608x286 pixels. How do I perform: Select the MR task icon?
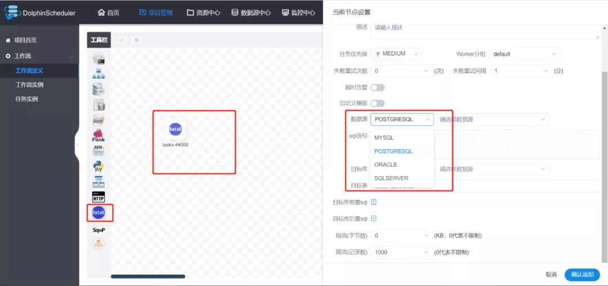tap(99, 151)
